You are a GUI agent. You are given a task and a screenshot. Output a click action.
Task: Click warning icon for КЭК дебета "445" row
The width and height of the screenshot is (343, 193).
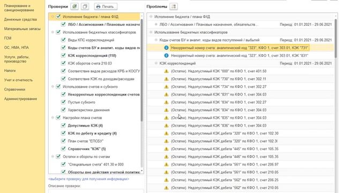point(166,149)
